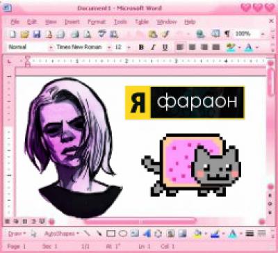278x253 pixels.
Task: Open a file with the Open folder icon
Action: (x=24, y=34)
